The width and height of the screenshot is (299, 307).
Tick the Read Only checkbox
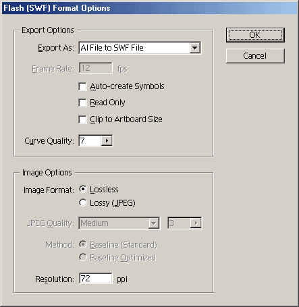(x=82, y=103)
